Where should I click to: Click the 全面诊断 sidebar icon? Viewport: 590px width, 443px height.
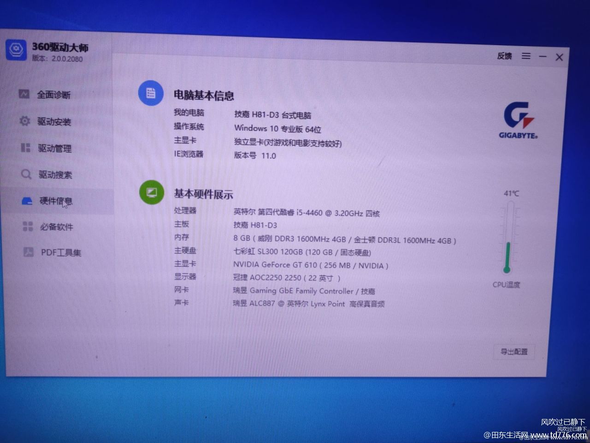(24, 94)
